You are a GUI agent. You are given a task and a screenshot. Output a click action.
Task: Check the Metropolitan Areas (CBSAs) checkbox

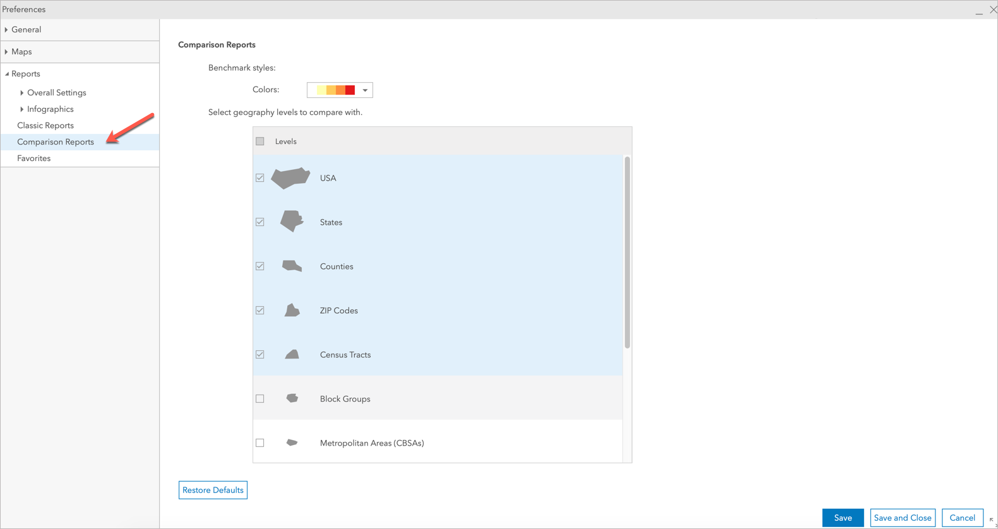260,443
